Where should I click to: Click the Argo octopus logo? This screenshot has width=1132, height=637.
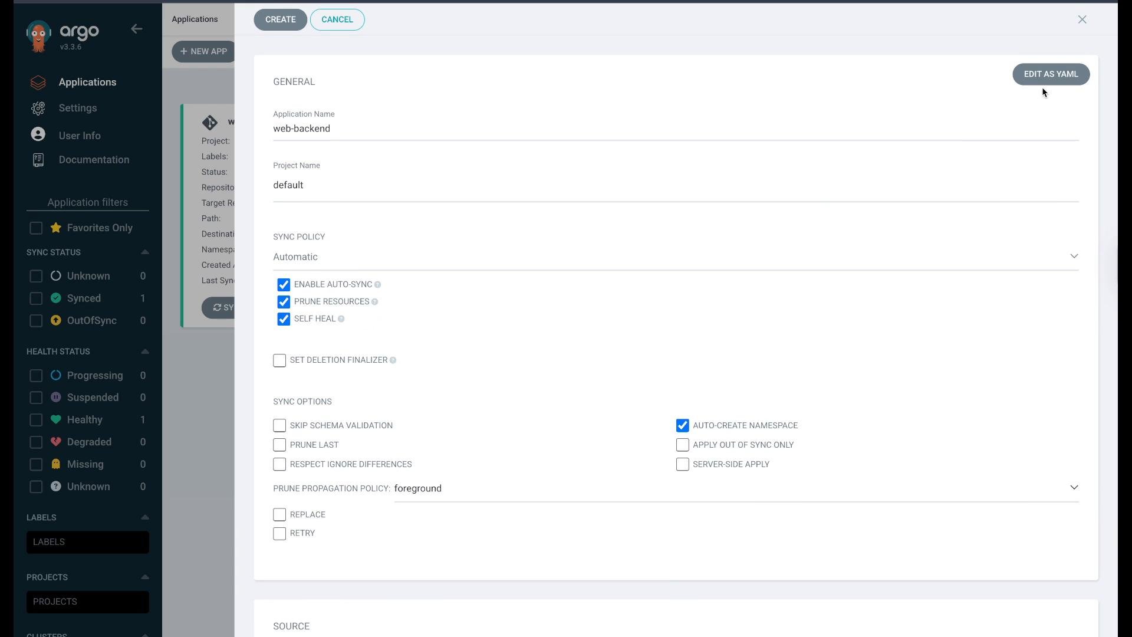[39, 37]
